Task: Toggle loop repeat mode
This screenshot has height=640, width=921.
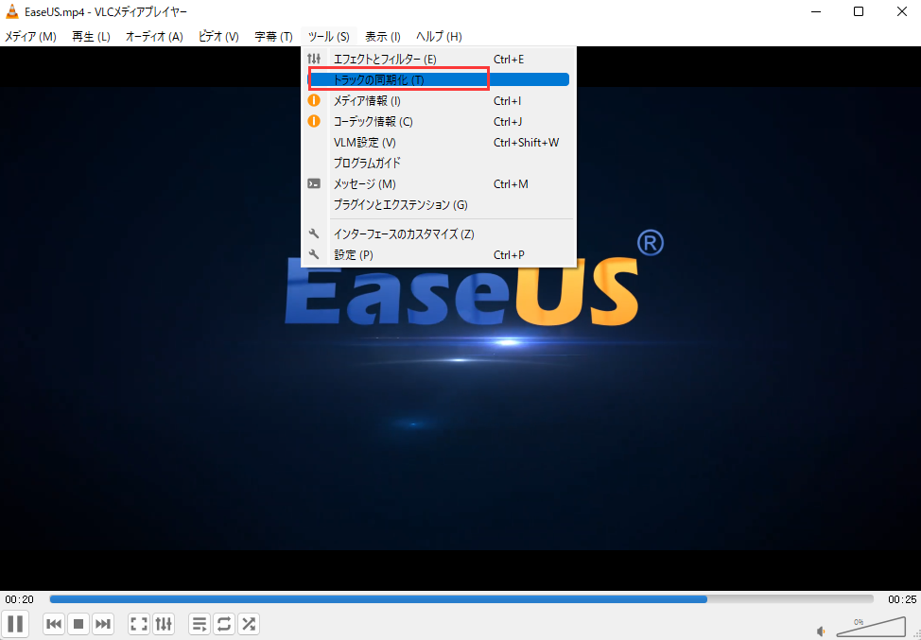Action: (x=224, y=624)
